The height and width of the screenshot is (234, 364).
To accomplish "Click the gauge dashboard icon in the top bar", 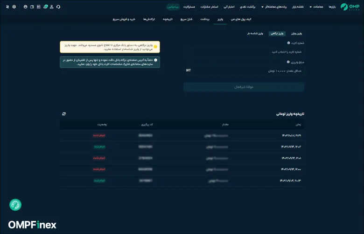I will (x=26, y=7).
